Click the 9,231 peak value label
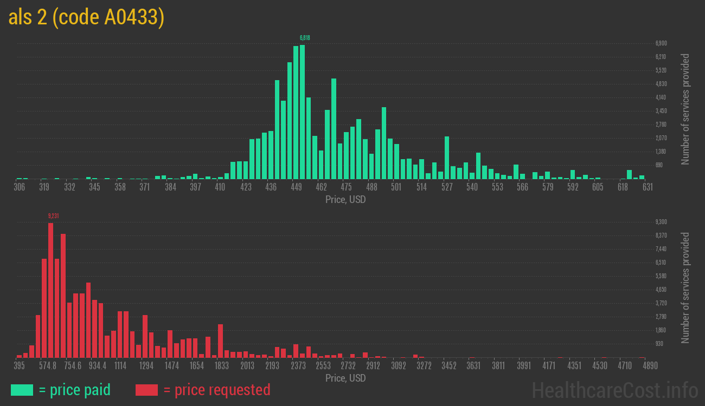Viewport: 705px width, 406px height. tap(53, 216)
